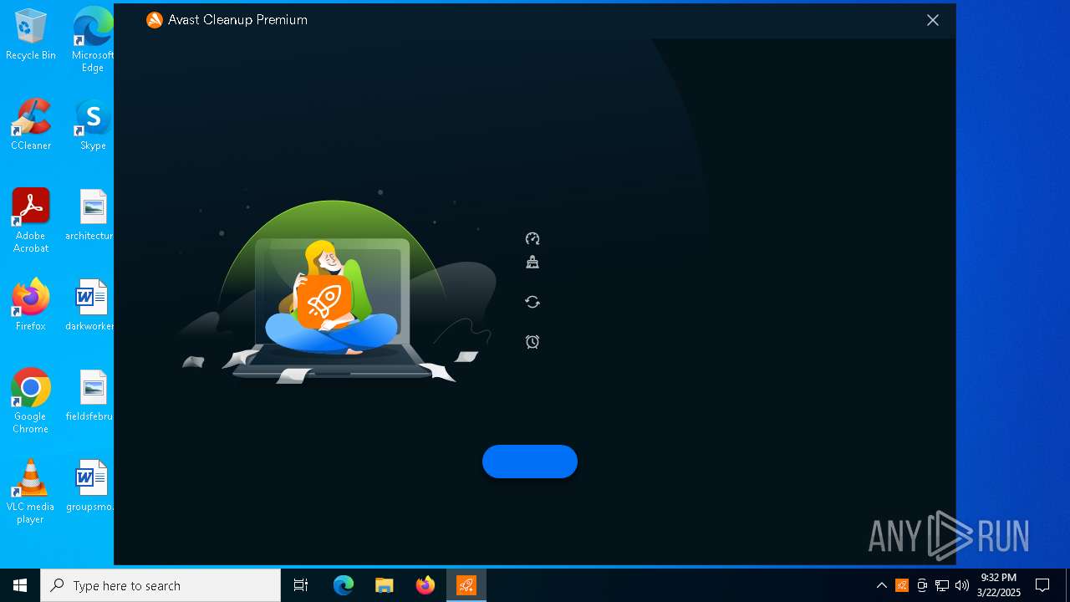Screen dimensions: 1070x602
Task: Open Edge from the taskbar
Action: point(344,585)
